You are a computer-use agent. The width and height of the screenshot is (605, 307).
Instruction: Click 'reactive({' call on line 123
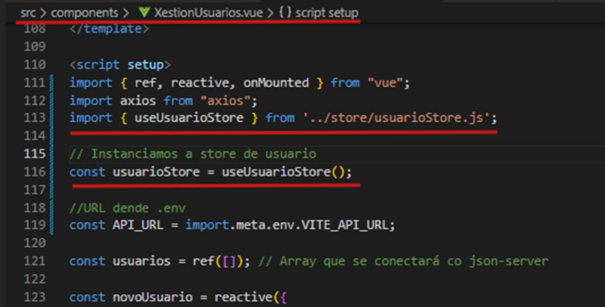coord(251,297)
